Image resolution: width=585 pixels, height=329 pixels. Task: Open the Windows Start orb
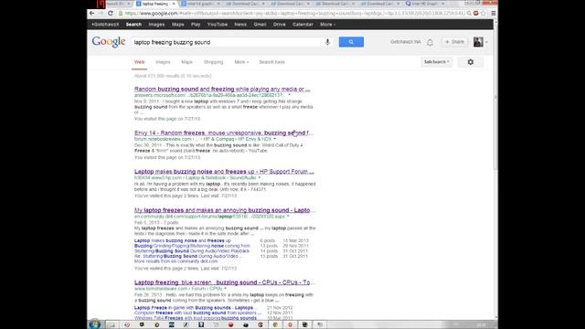click(x=94, y=324)
